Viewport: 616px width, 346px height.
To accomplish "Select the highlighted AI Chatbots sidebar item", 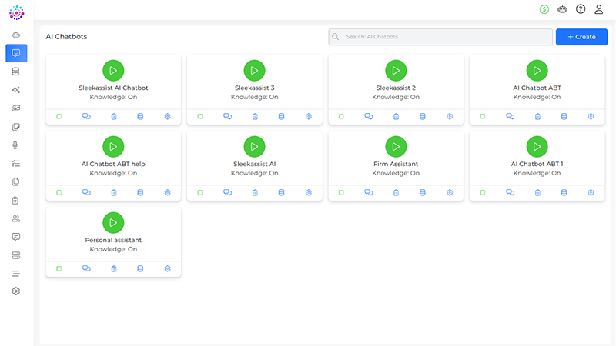I will click(x=15, y=53).
